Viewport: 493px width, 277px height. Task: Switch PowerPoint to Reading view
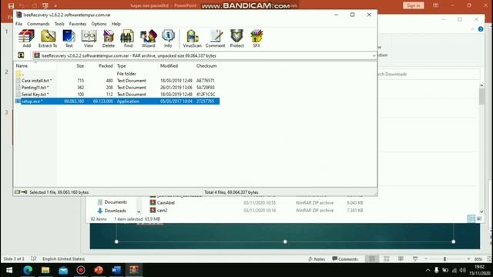[401, 259]
